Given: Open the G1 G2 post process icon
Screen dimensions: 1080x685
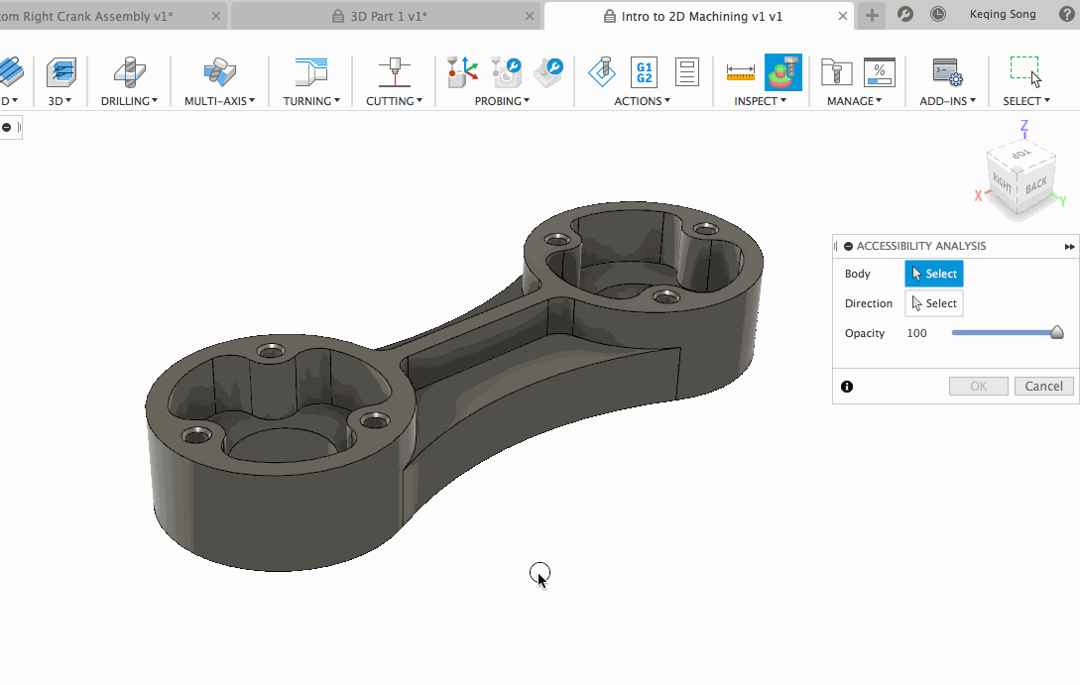Looking at the screenshot, I should (x=644, y=72).
